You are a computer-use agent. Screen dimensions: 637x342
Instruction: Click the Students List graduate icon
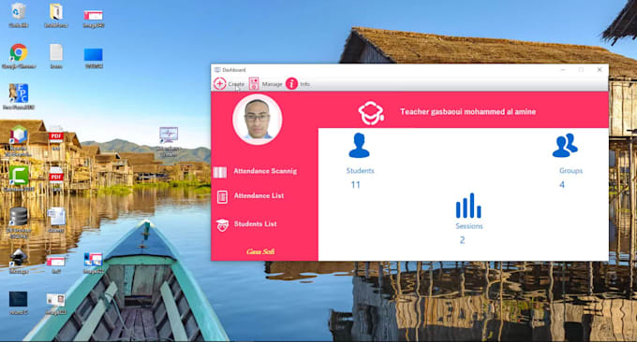[222, 225]
